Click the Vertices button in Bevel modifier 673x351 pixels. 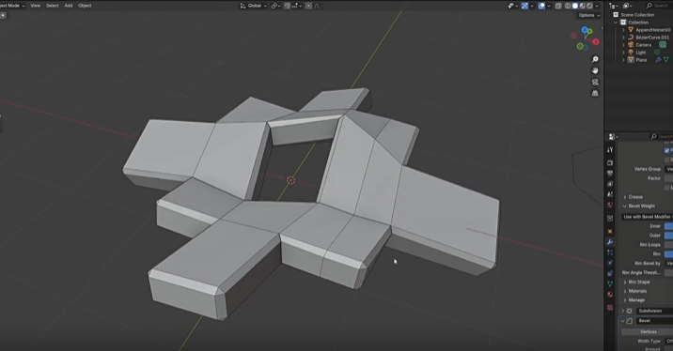(648, 331)
